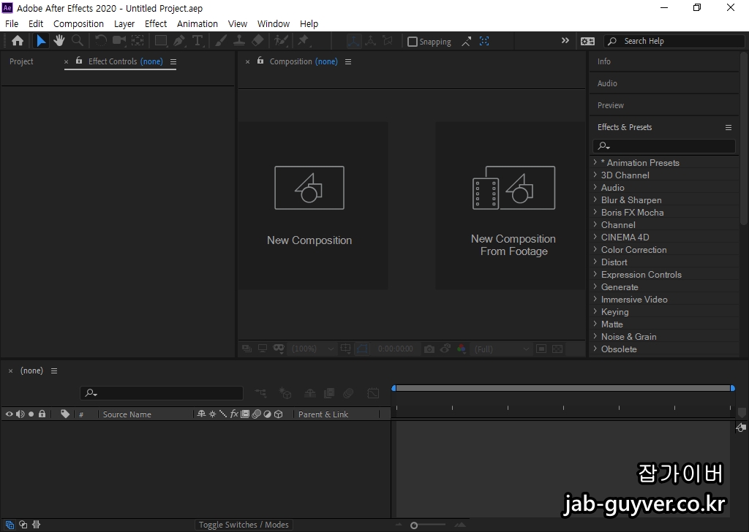The height and width of the screenshot is (532, 749).
Task: Select the Pan Behind anchor point tool
Action: (138, 41)
